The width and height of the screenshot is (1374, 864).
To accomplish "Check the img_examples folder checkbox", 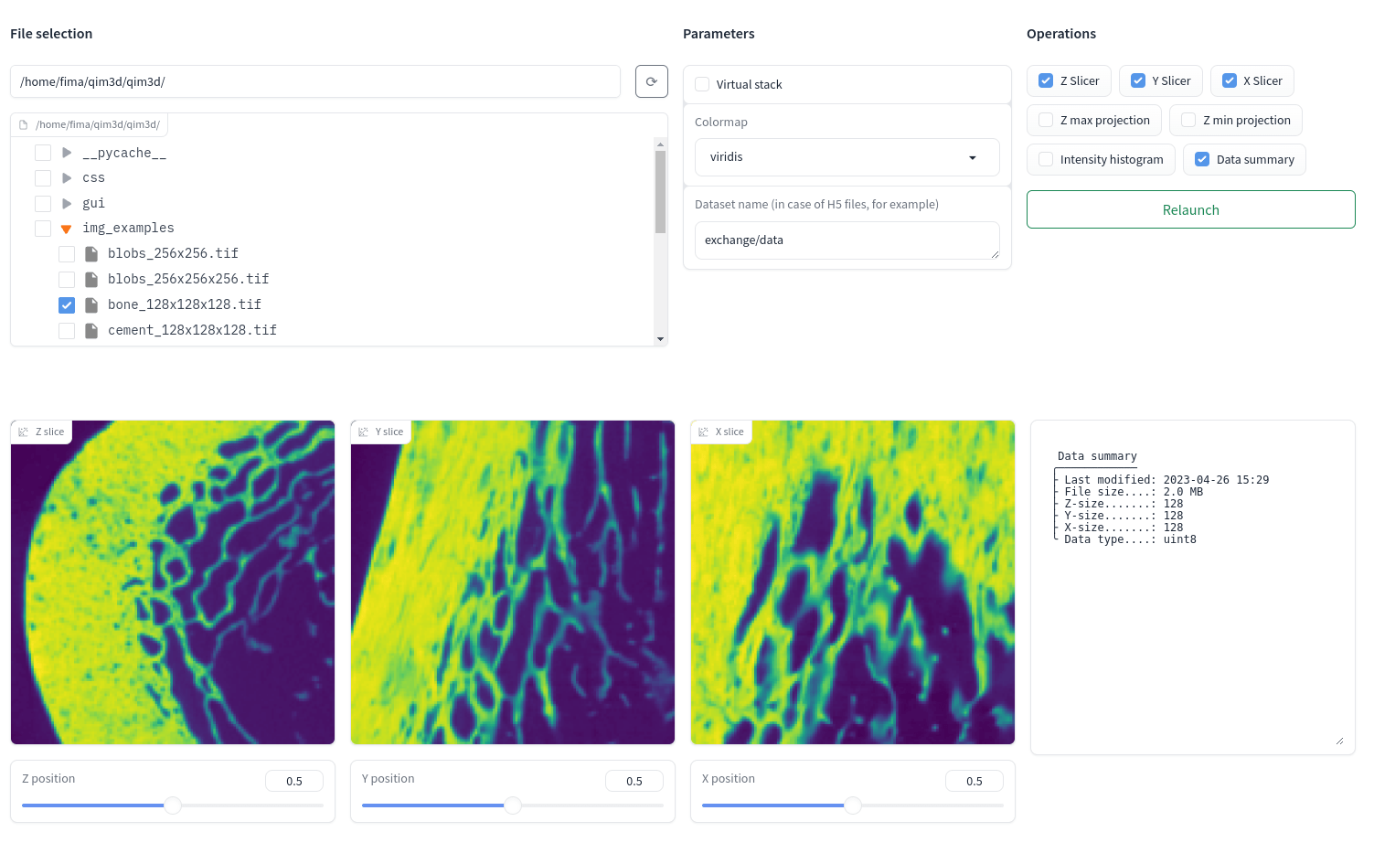I will [43, 228].
